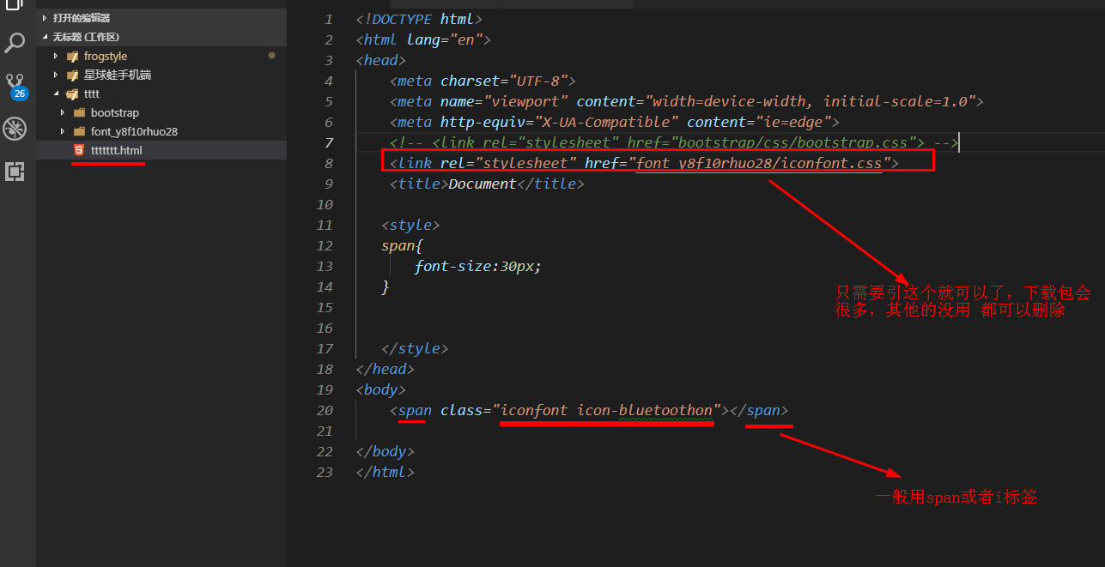The width and height of the screenshot is (1105, 567).
Task: Select font_y8f10rhuo28 folder name
Action: (x=134, y=132)
